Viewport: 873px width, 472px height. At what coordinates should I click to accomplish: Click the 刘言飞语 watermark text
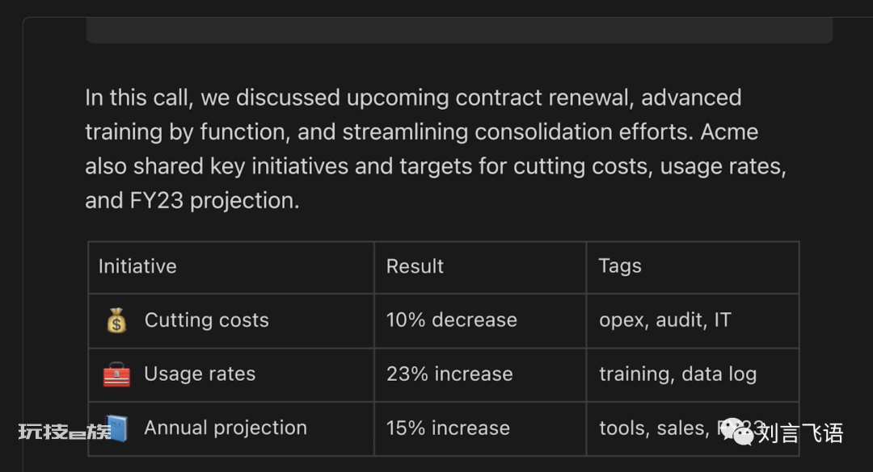click(800, 433)
